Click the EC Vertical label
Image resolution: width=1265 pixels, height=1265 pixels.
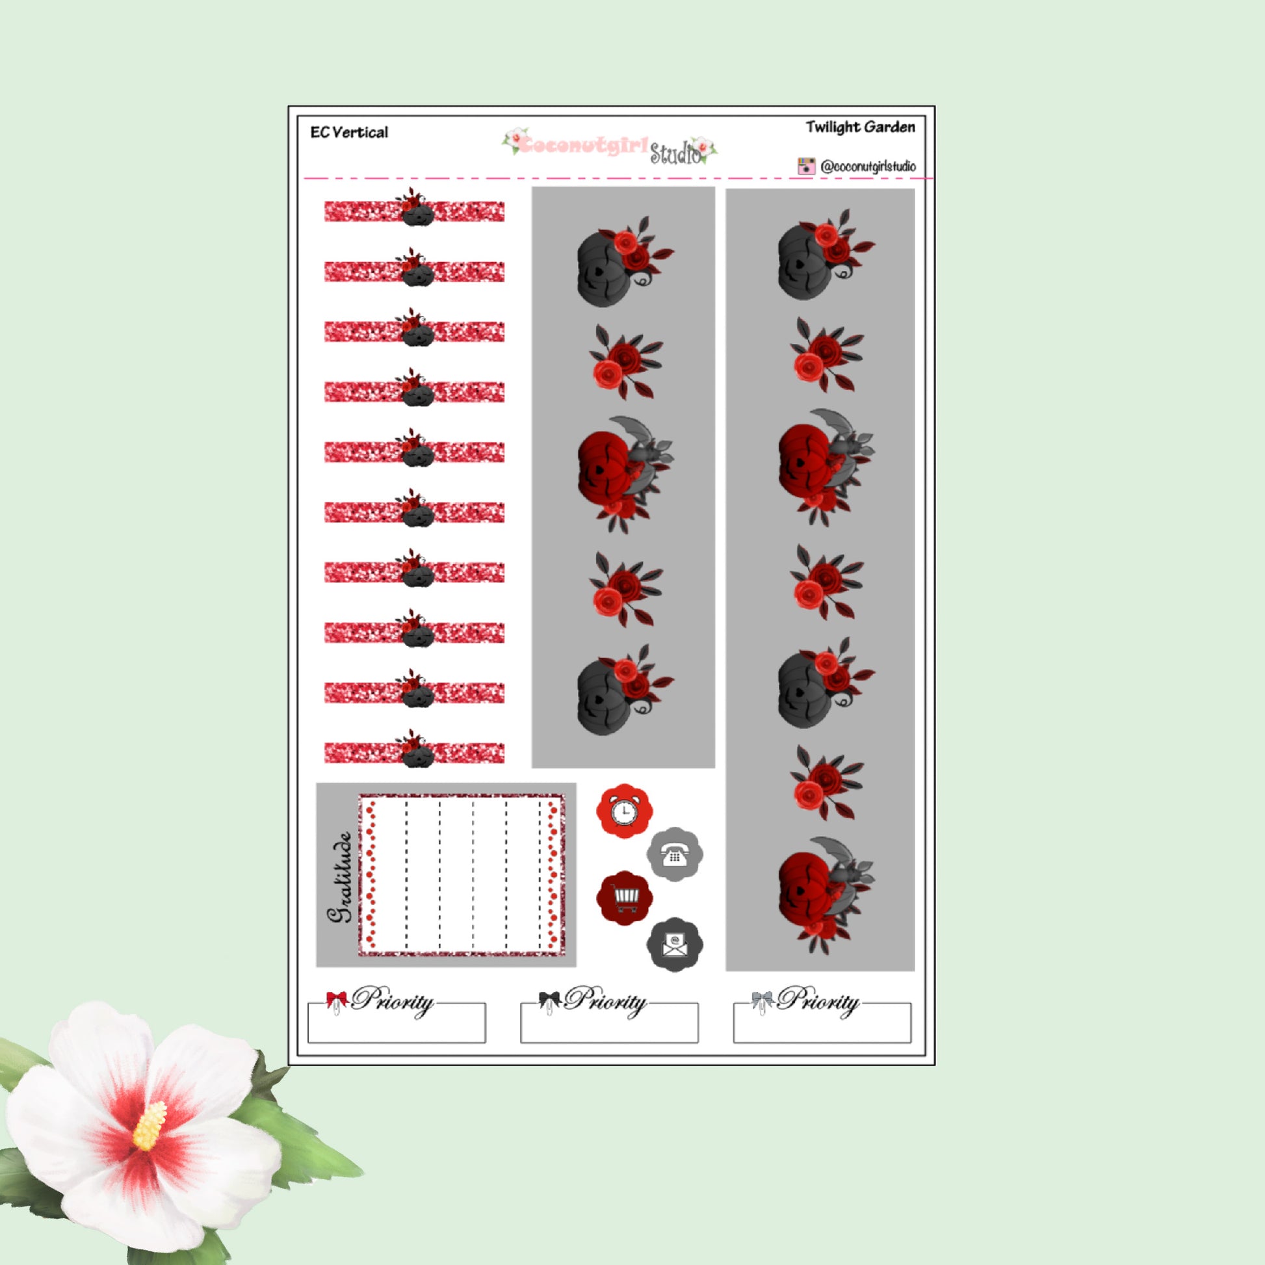pos(349,132)
